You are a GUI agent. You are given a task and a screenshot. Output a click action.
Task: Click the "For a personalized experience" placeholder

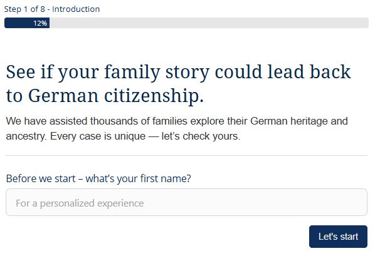[80, 203]
